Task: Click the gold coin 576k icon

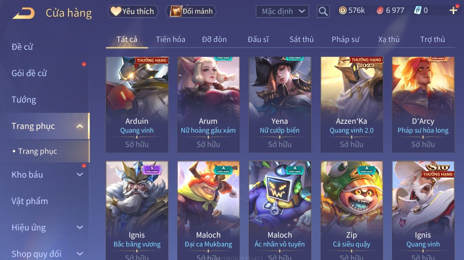Action: pos(342,10)
